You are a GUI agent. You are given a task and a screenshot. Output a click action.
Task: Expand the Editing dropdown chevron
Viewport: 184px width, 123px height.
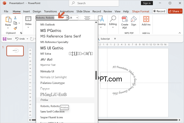(x=113, y=27)
